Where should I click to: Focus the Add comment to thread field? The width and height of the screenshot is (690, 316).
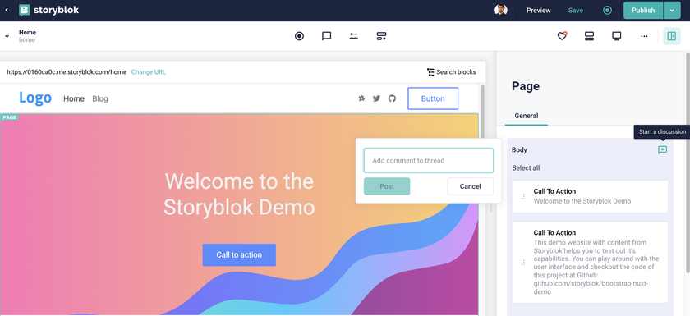429,160
